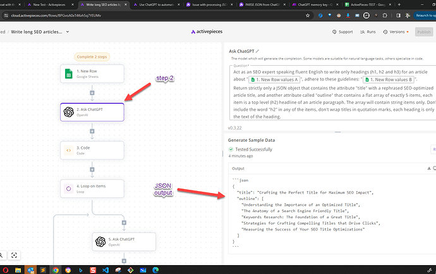
Task: Click the 1. New Row values A token
Action: tap(274, 80)
